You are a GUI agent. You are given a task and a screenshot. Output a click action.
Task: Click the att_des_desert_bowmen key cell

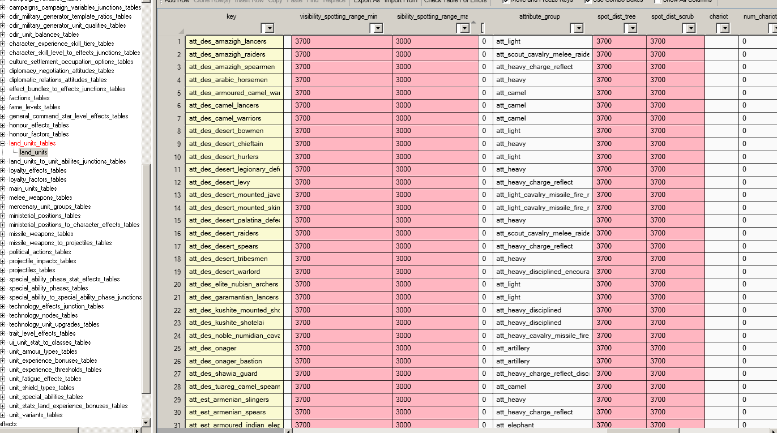[x=234, y=131]
